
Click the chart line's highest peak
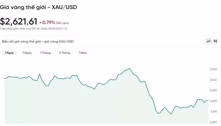coord(129,68)
